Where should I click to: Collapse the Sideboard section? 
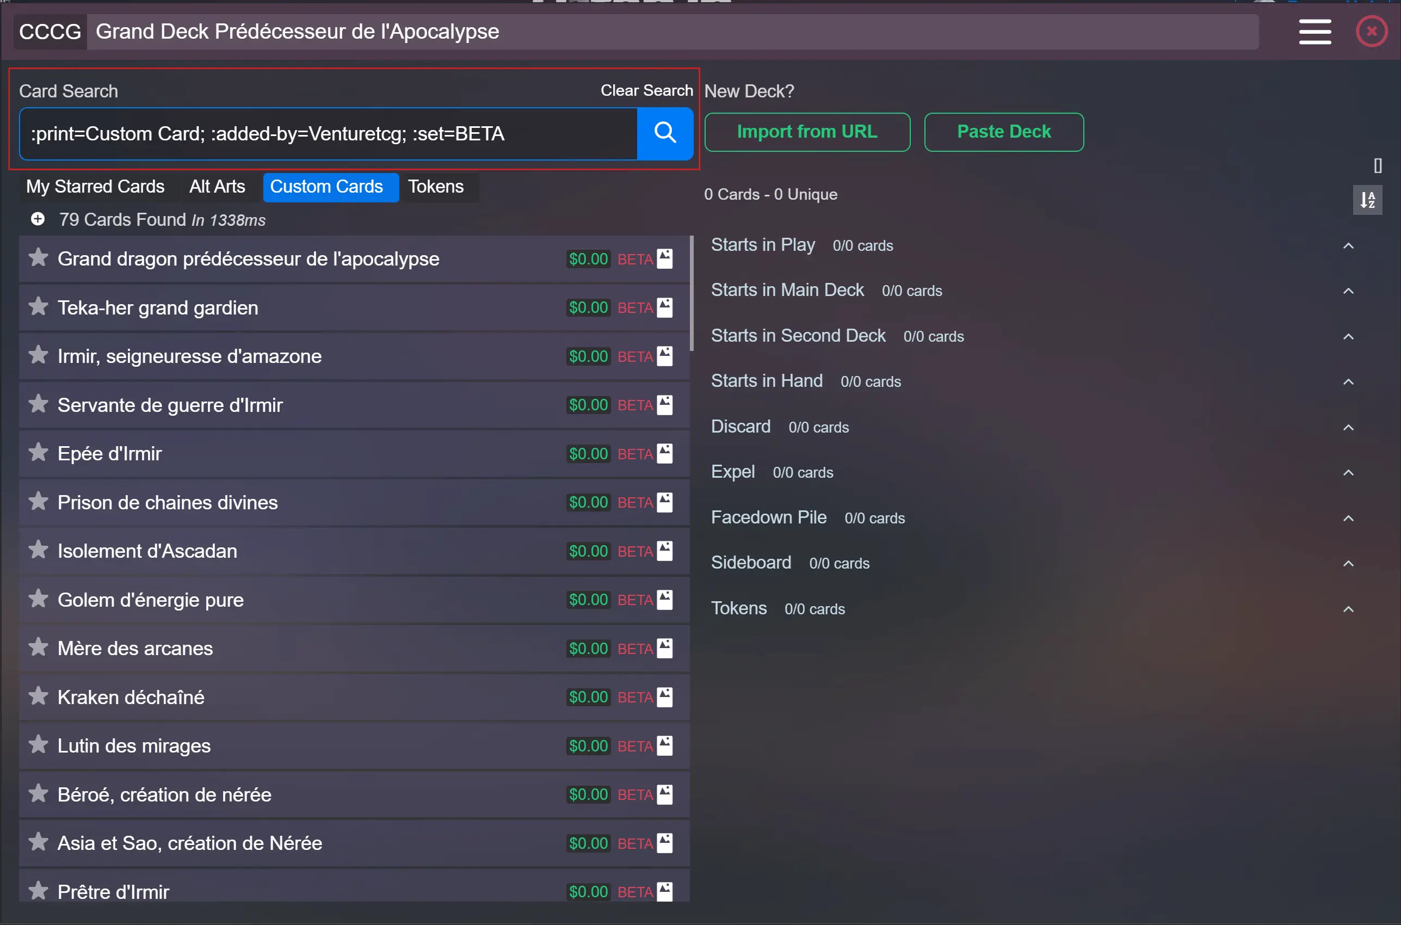coord(1348,563)
